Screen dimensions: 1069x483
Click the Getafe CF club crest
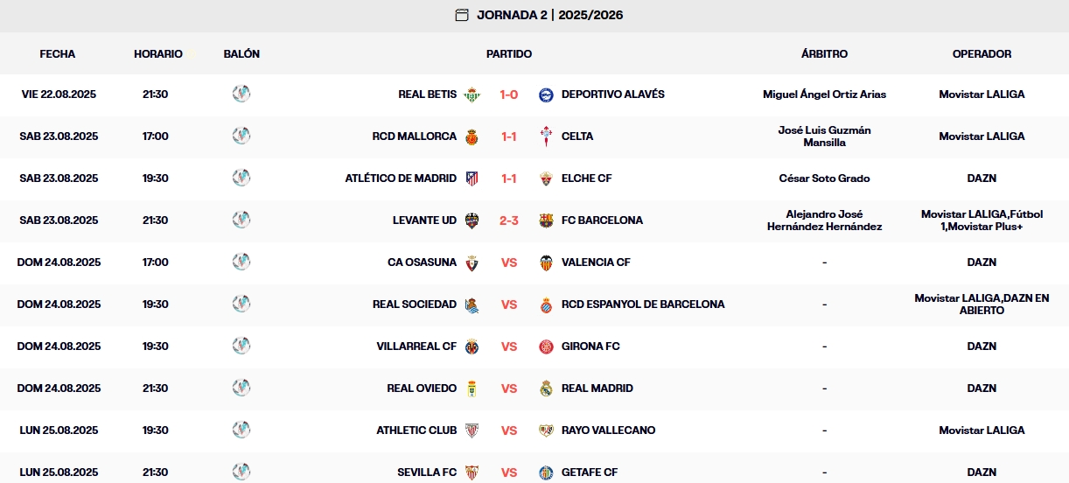(546, 472)
